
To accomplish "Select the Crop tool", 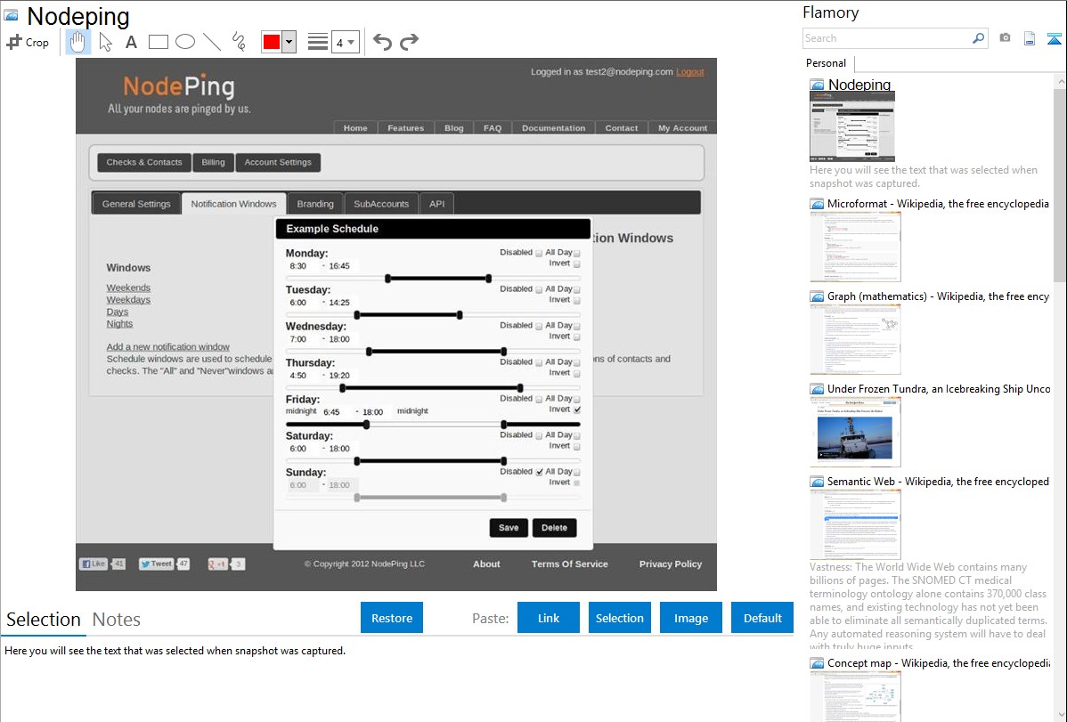I will [x=28, y=42].
